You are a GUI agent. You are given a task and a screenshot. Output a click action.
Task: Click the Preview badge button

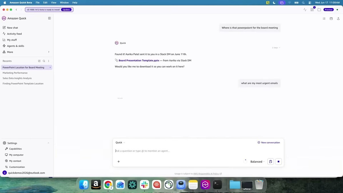pos(328,10)
